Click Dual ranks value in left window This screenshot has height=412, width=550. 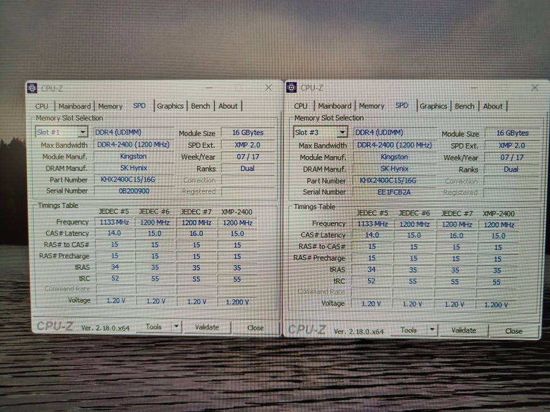pyautogui.click(x=247, y=168)
